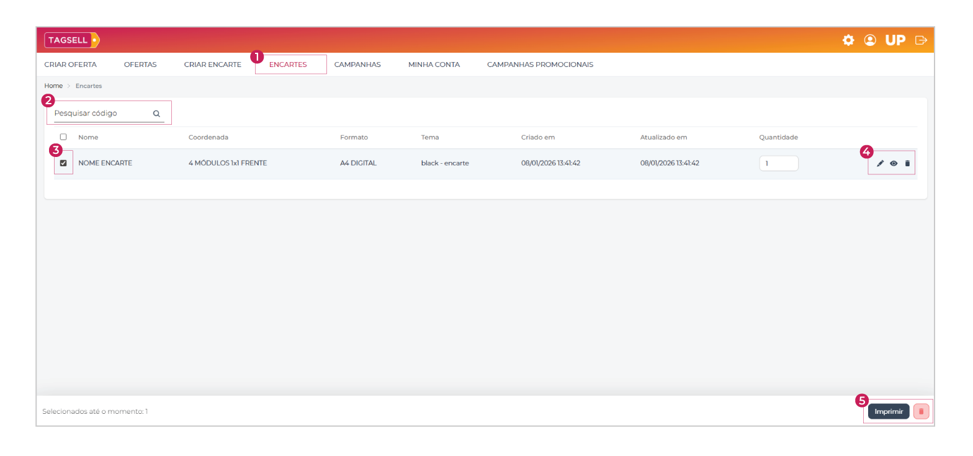Image resolution: width=973 pixels, height=456 pixels.
Task: Edit NOME ENCARTE with pencil icon
Action: 880,163
